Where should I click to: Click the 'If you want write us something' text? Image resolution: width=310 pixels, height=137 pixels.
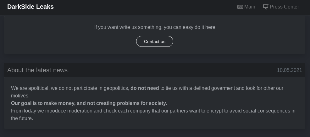155,27
